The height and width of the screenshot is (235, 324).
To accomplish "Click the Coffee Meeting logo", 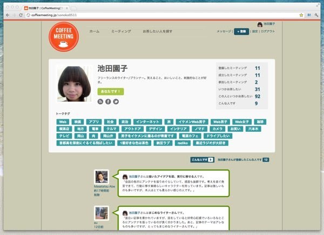I will pos(63,36).
